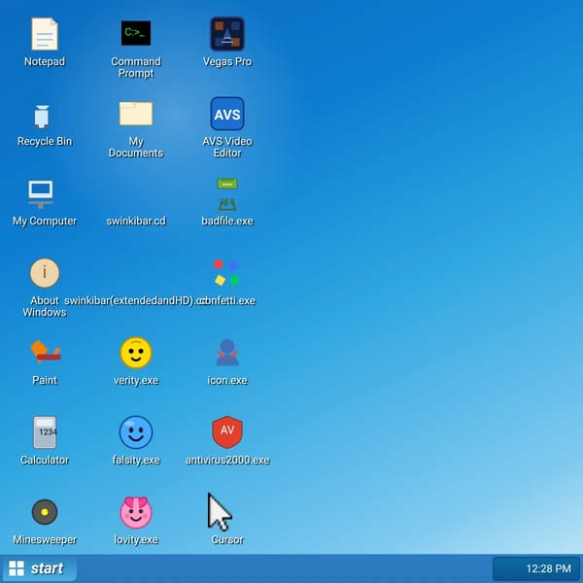Select the My Computer icon
This screenshot has height=583, width=583.
pos(41,193)
